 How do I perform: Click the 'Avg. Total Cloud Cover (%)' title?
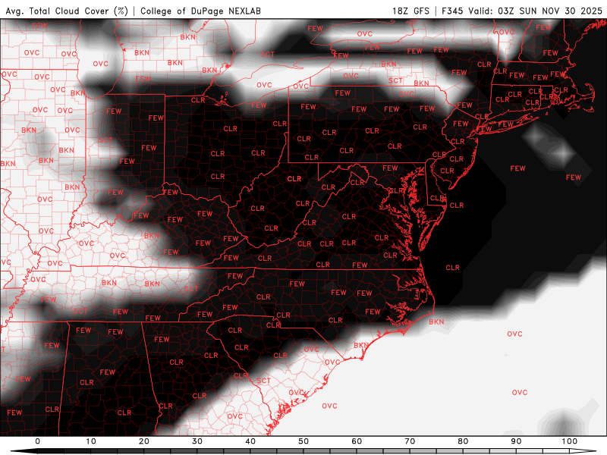(67, 11)
